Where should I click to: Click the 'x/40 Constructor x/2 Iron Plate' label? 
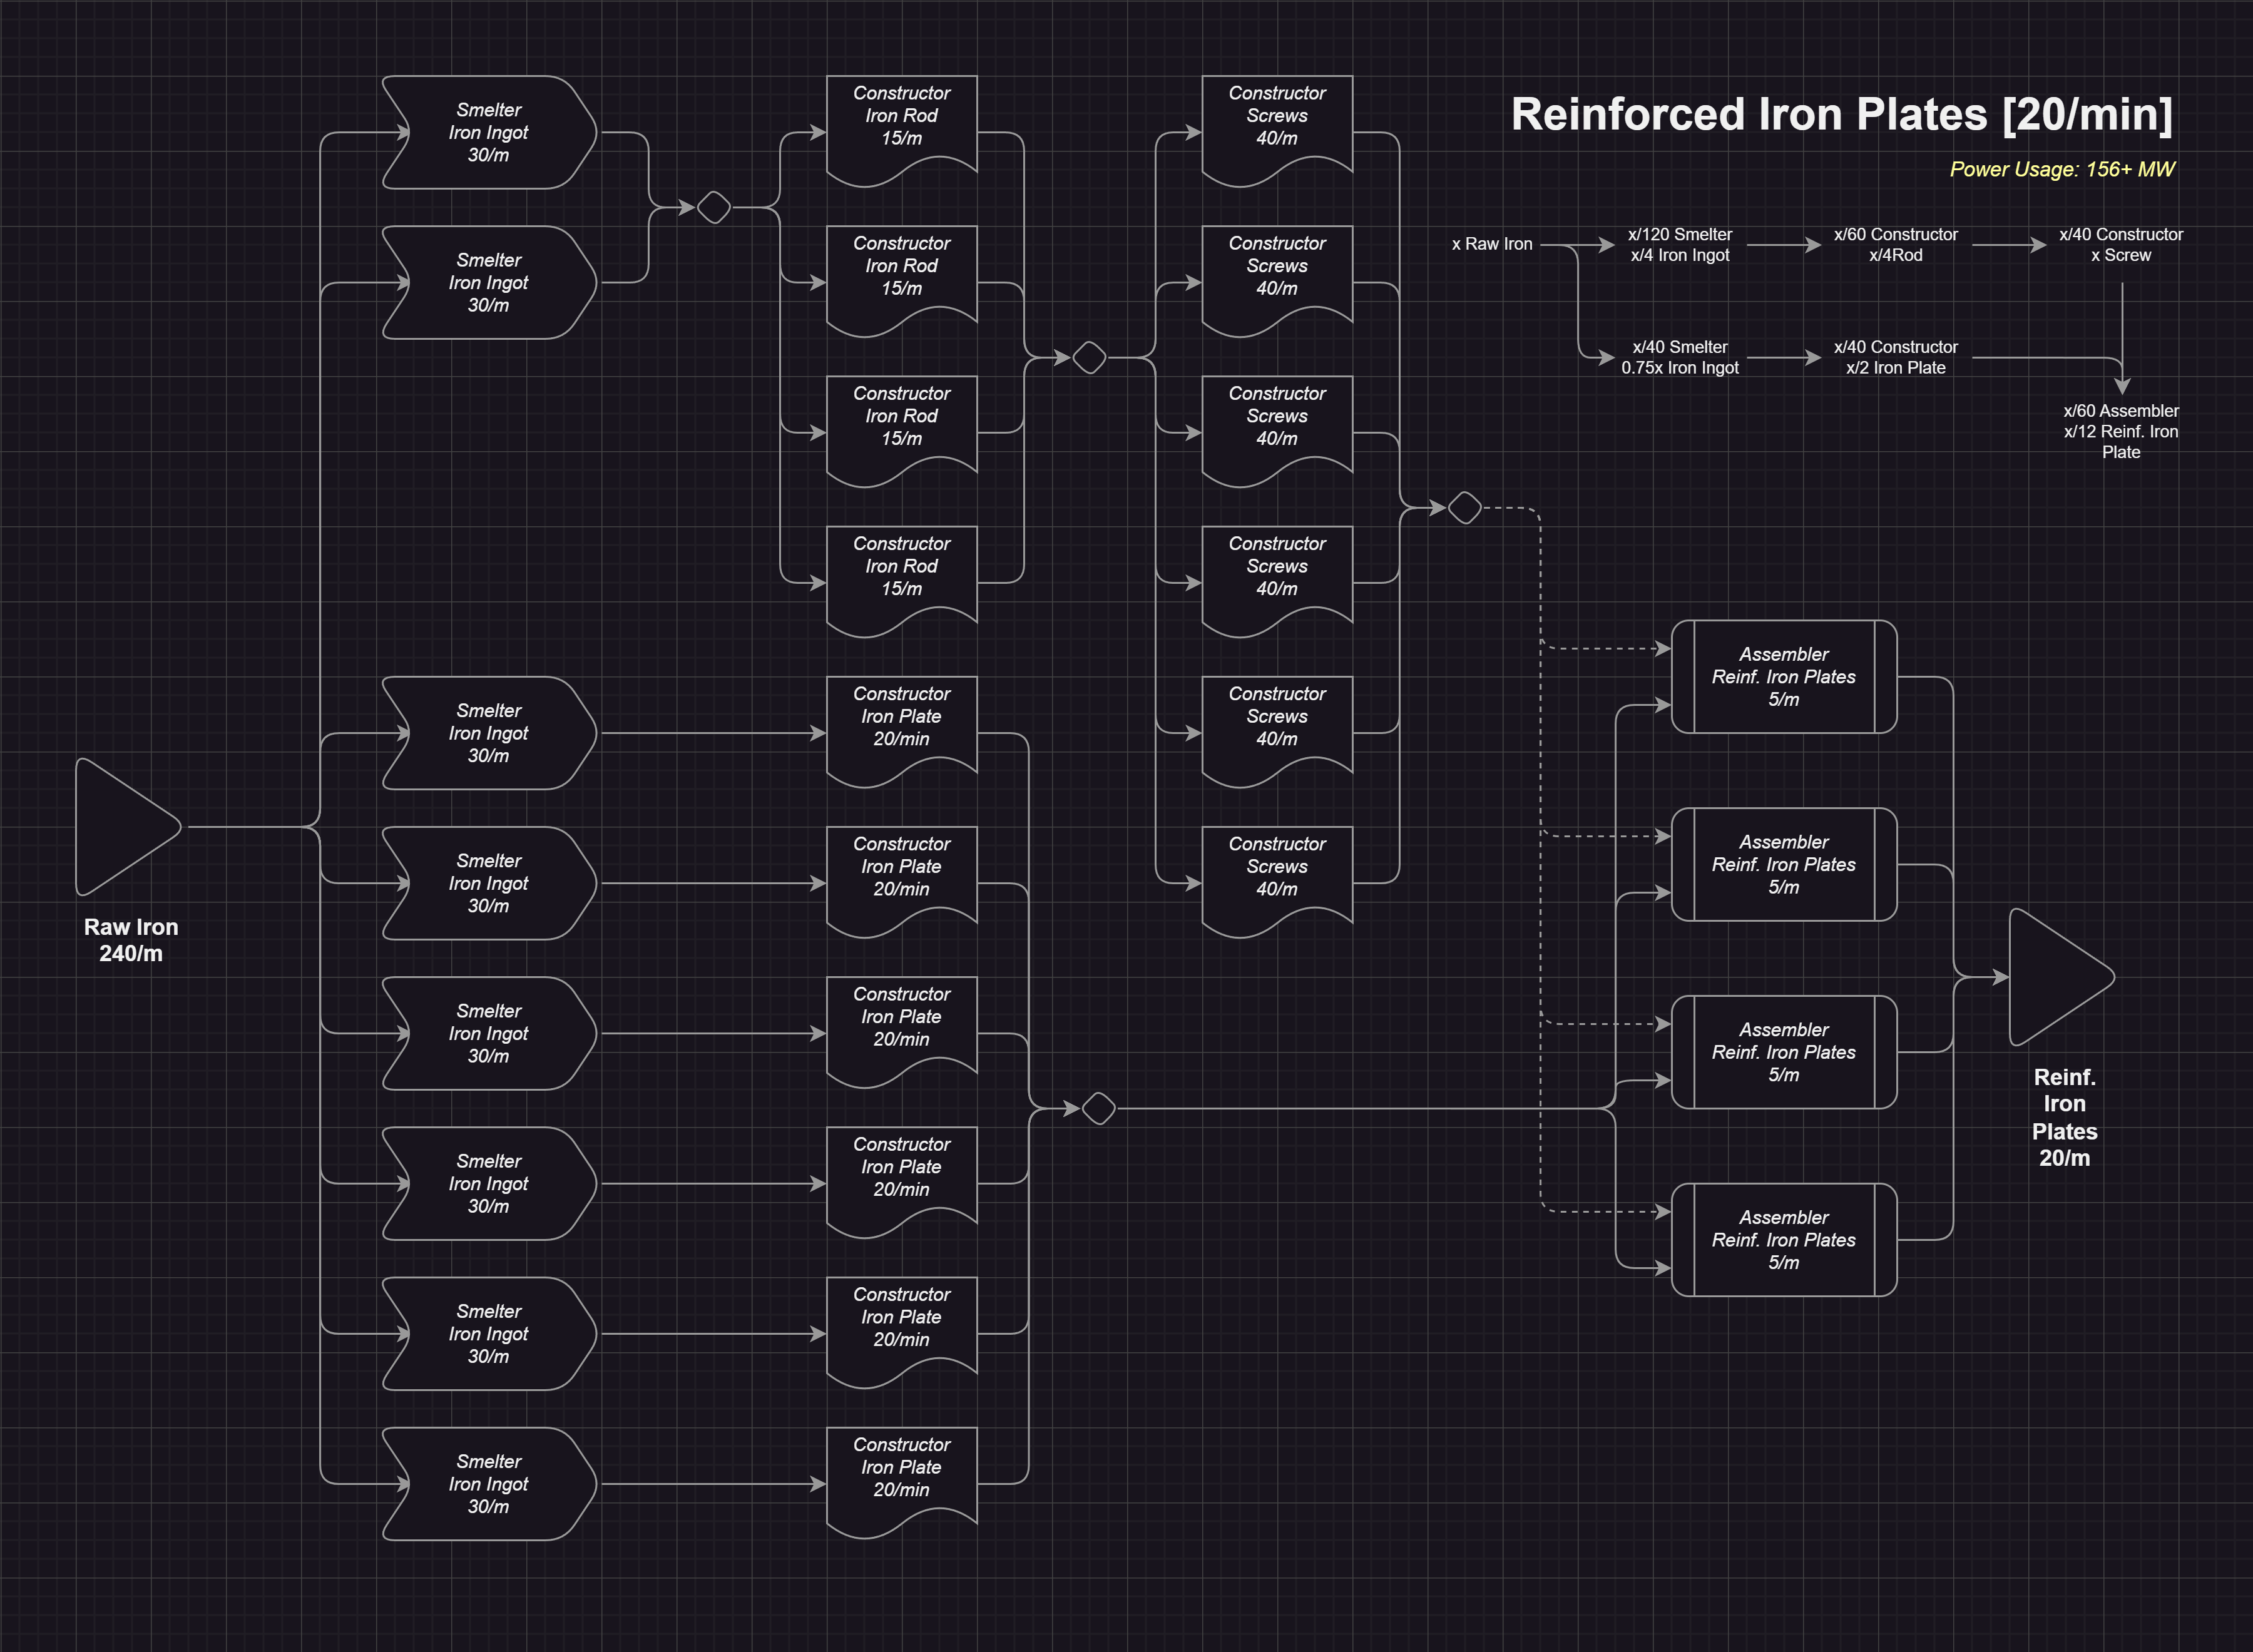(x=1895, y=357)
